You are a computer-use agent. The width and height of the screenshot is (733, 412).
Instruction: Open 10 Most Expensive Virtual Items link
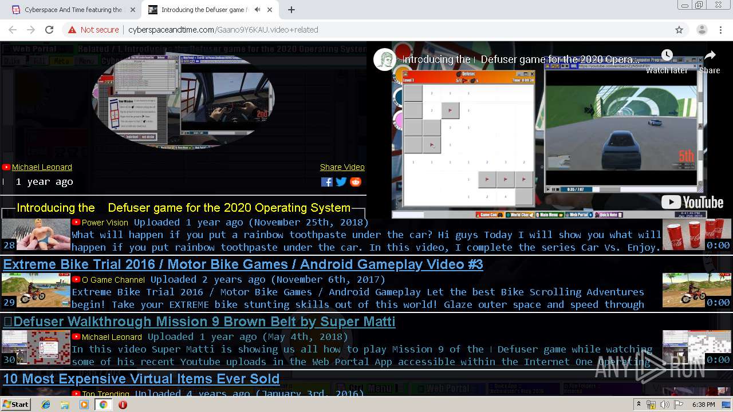pos(141,379)
